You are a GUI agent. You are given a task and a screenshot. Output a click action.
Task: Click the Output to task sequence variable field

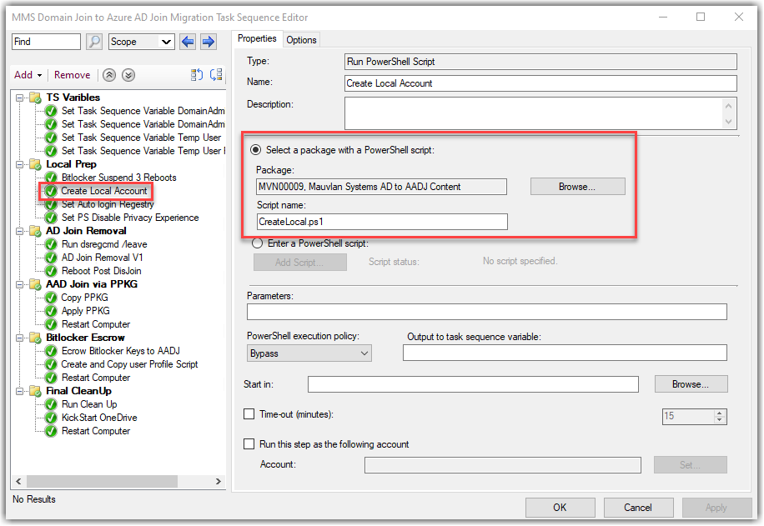[x=565, y=353]
